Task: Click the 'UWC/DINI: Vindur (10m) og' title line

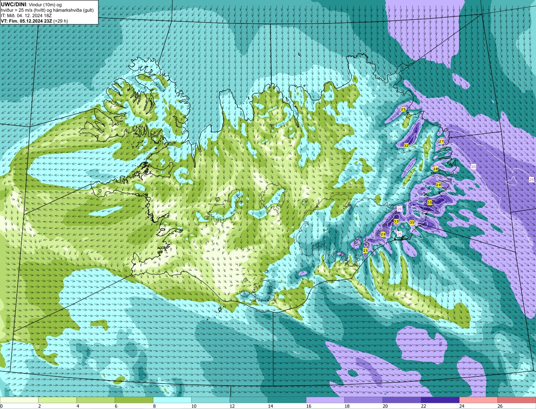Action: click(31, 4)
